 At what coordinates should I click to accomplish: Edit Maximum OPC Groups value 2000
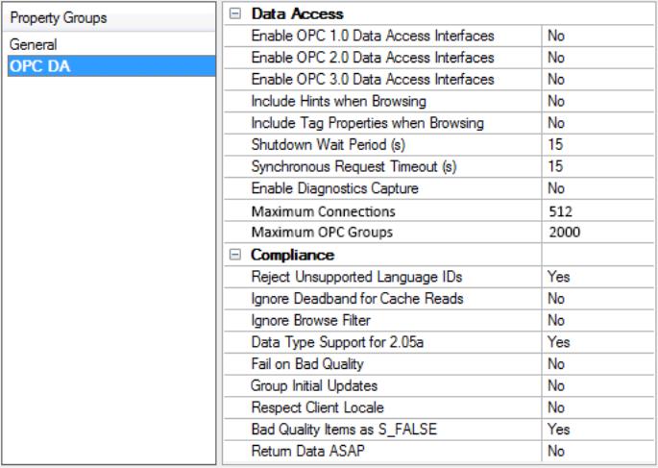tap(596, 233)
